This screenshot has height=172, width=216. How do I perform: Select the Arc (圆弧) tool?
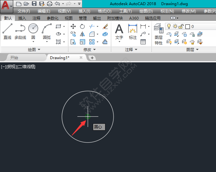point(47,31)
